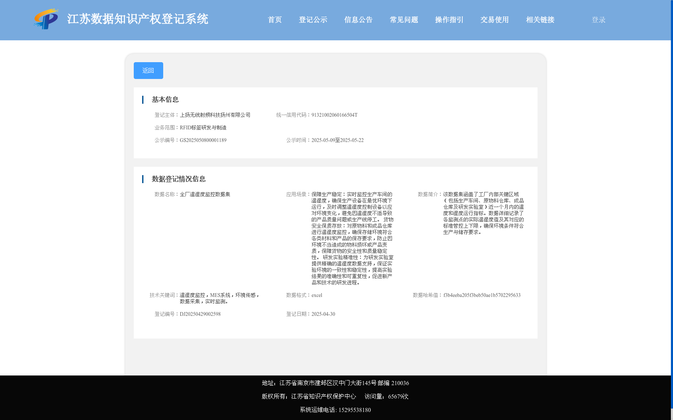The width and height of the screenshot is (673, 420).
Task: Open 相关链接 in the header
Action: [x=540, y=20]
